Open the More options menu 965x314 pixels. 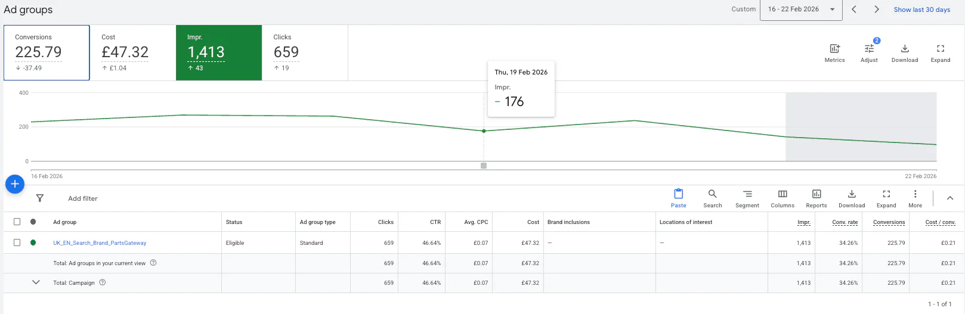(915, 198)
